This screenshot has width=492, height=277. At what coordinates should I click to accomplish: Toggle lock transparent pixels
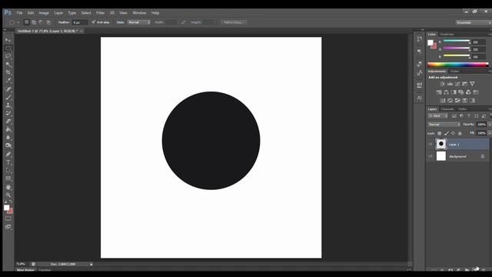(x=439, y=133)
